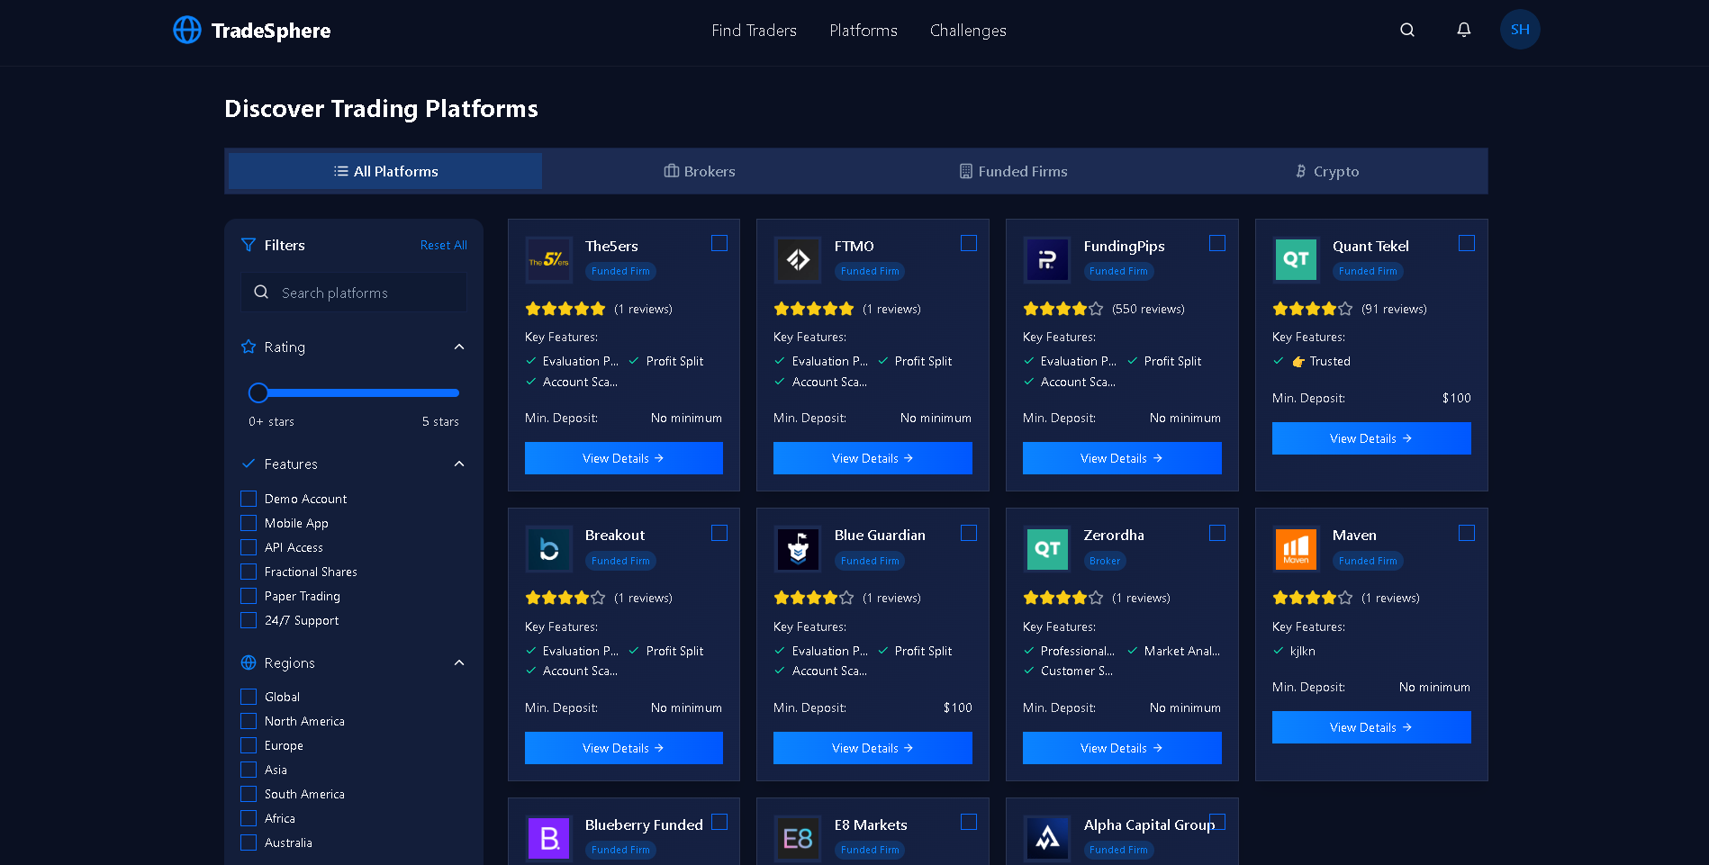Check the Europe region filter
The height and width of the screenshot is (865, 1709).
pos(249,745)
